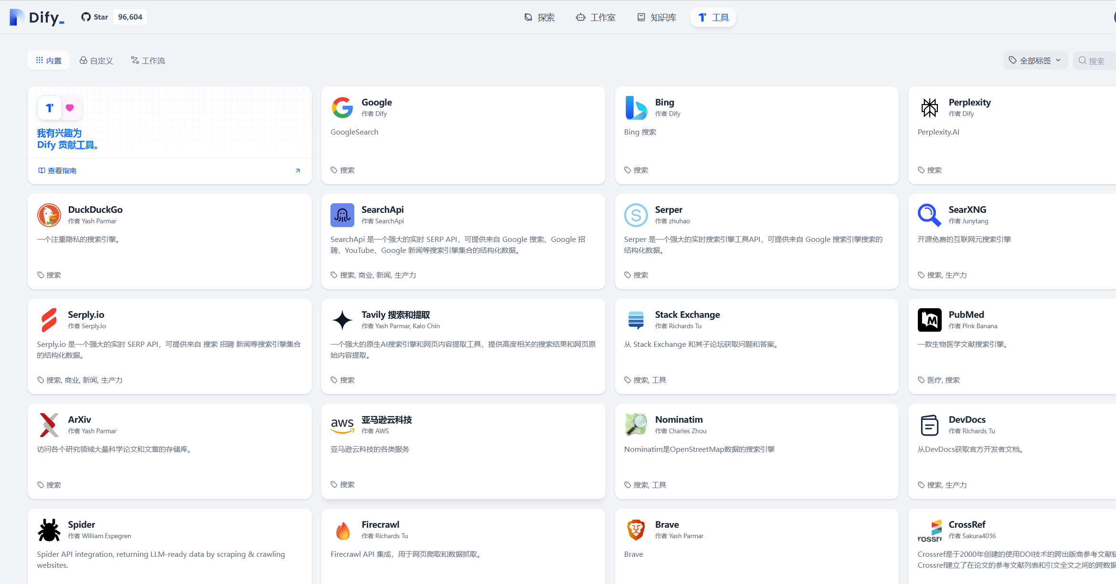Open the GitHub Star button
The image size is (1116, 584).
(x=95, y=17)
